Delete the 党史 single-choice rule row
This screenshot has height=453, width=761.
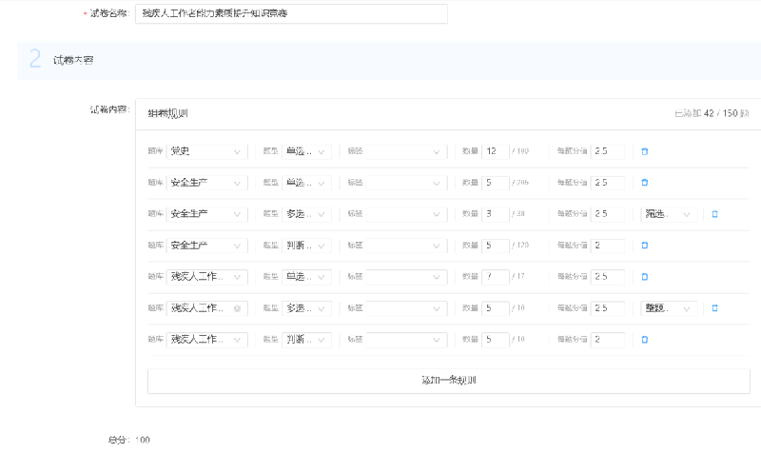click(x=644, y=151)
